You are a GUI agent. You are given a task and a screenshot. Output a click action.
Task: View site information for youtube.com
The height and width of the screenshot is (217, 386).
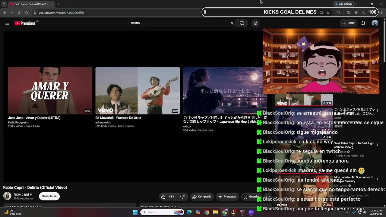[x=35, y=13]
